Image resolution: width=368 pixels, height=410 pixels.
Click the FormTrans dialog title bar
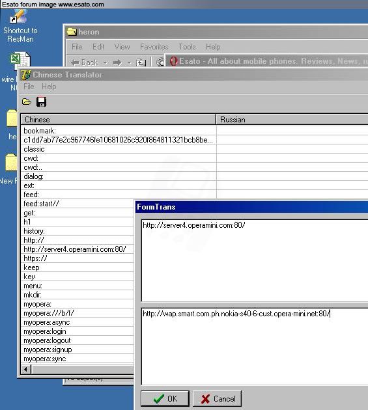pyautogui.click(x=252, y=207)
